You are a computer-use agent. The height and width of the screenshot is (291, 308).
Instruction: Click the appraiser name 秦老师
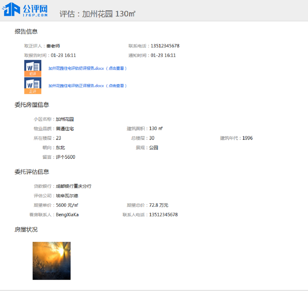pyautogui.click(x=53, y=46)
